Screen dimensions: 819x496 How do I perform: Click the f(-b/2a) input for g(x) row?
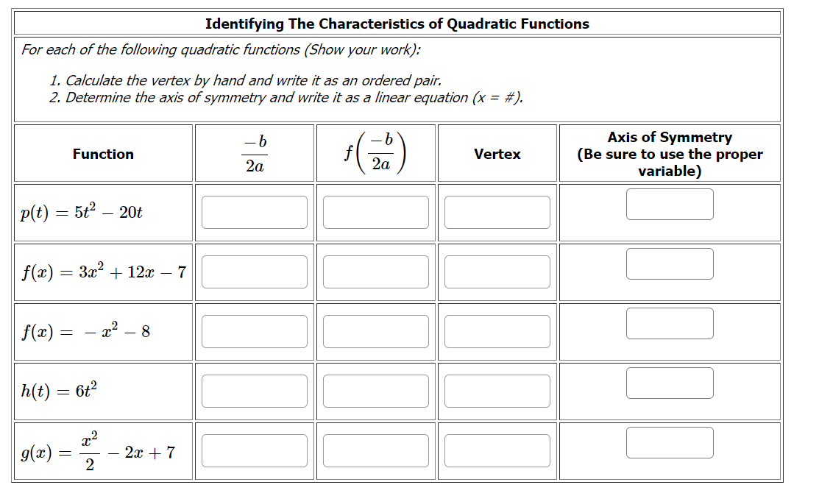point(375,450)
